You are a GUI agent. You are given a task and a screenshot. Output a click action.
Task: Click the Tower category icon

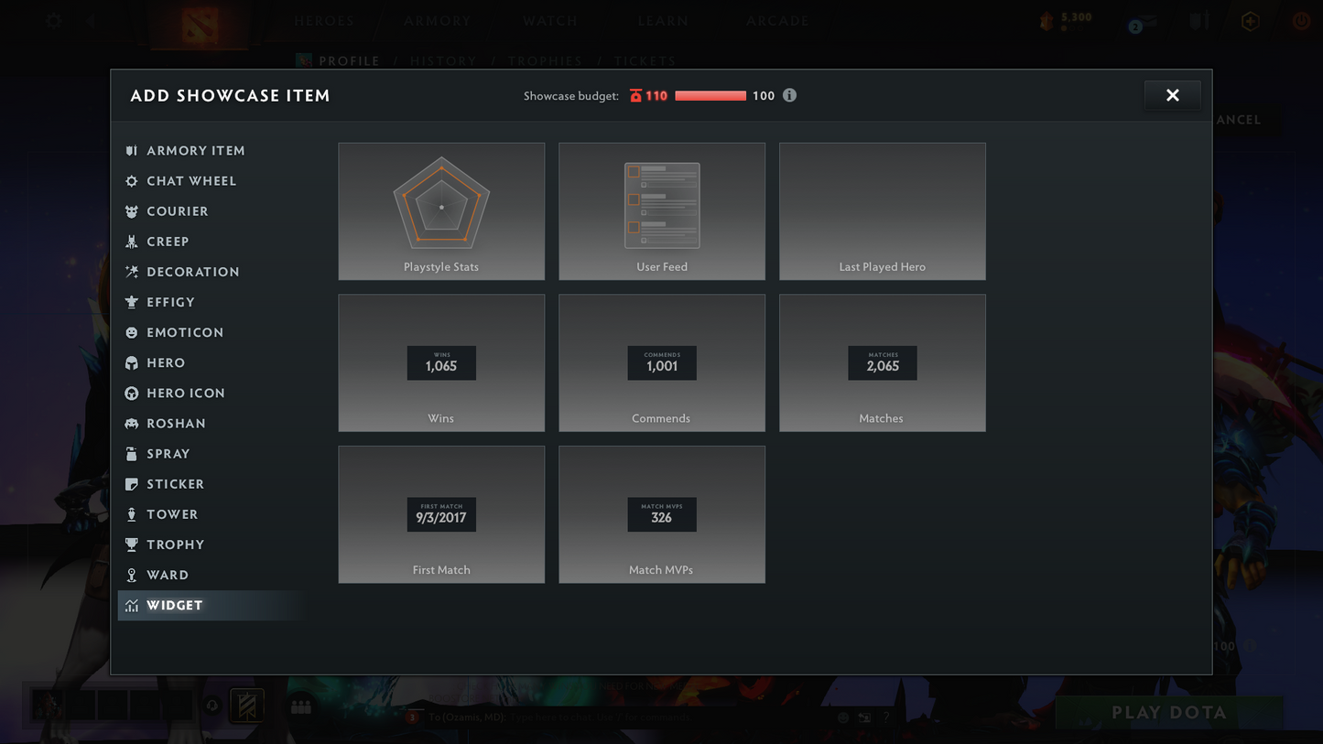(132, 514)
